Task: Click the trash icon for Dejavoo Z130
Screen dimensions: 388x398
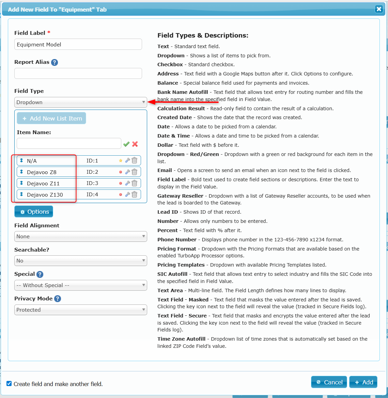Action: (135, 195)
